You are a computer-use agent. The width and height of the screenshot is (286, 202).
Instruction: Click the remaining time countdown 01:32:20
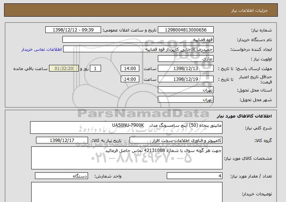(64, 69)
